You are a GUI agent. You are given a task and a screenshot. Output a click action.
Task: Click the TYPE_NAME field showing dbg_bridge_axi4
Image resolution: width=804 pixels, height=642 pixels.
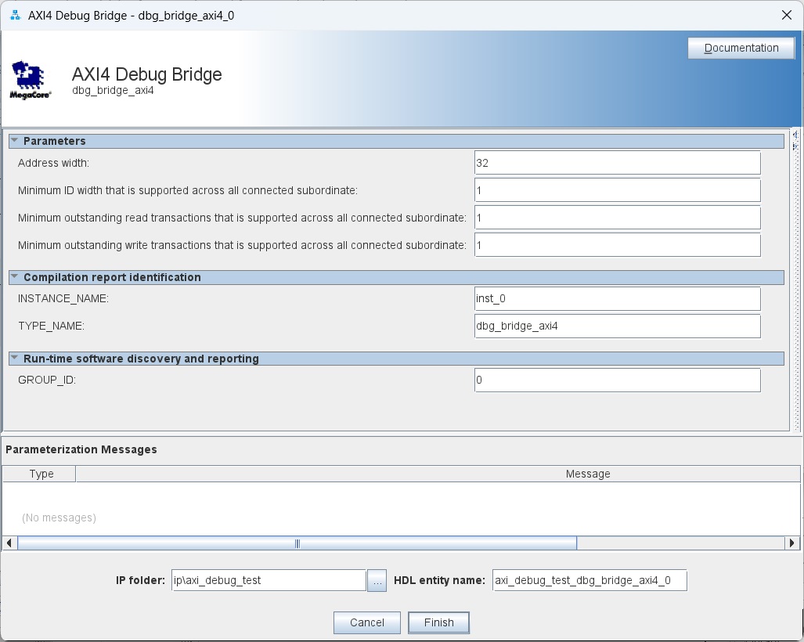coord(618,326)
